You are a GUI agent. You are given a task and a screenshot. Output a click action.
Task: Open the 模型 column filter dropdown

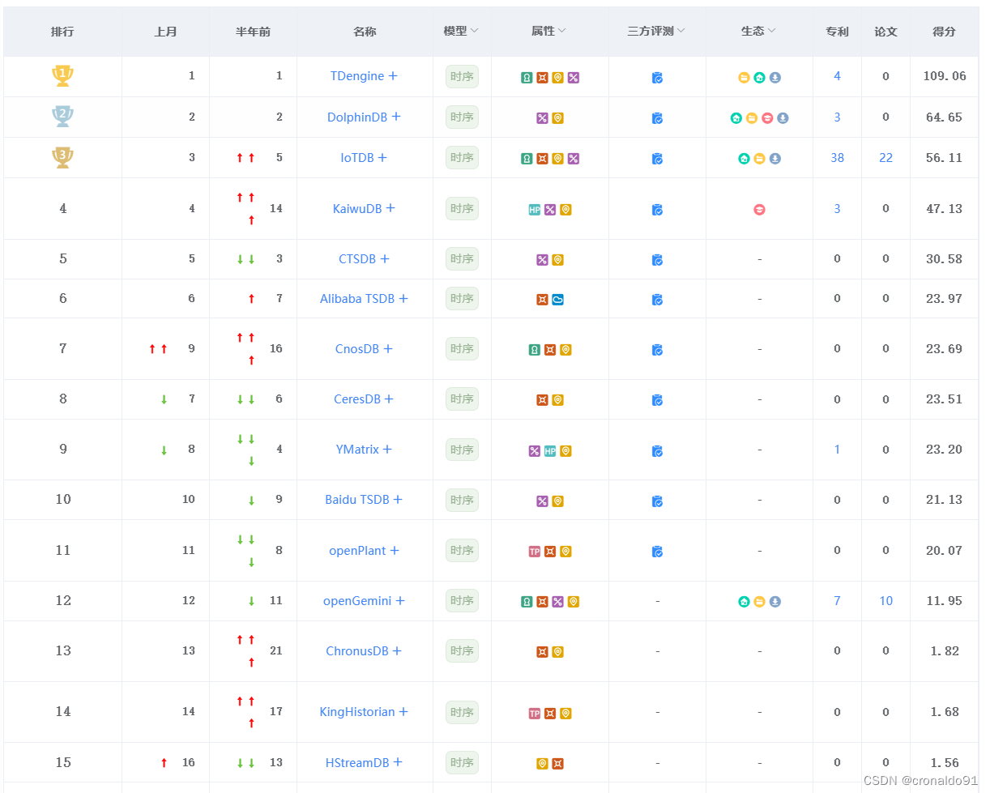pyautogui.click(x=475, y=31)
